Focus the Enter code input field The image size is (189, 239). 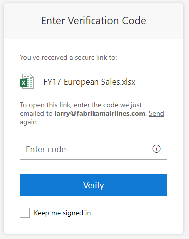click(94, 149)
